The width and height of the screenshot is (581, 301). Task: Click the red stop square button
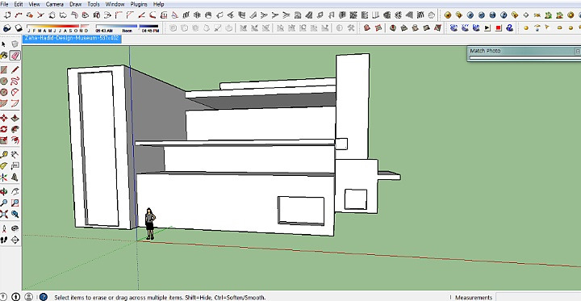tap(499, 27)
